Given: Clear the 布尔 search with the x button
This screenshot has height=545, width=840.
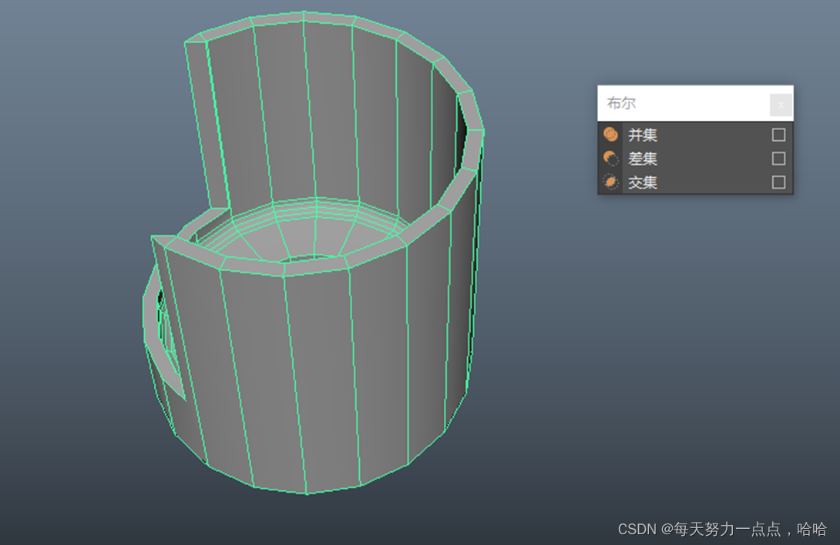Looking at the screenshot, I should [x=781, y=105].
